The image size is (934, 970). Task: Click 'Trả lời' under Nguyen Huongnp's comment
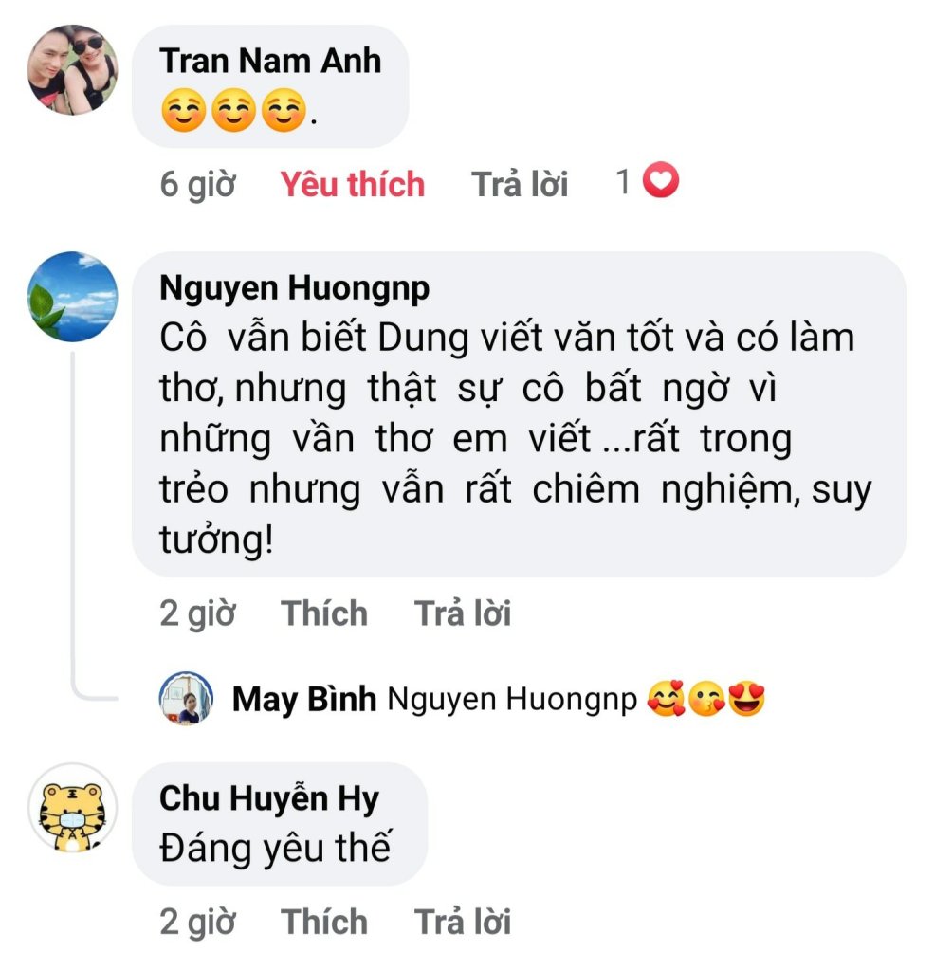[x=463, y=613]
